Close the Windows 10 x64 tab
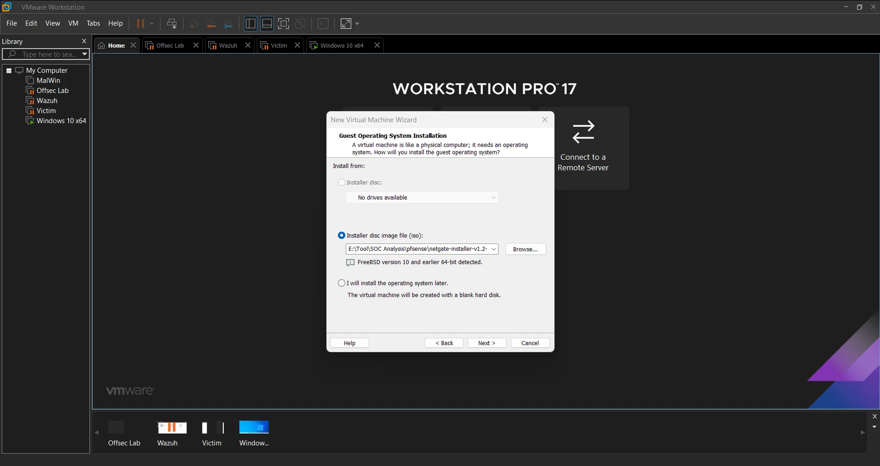The image size is (880, 466). (377, 45)
